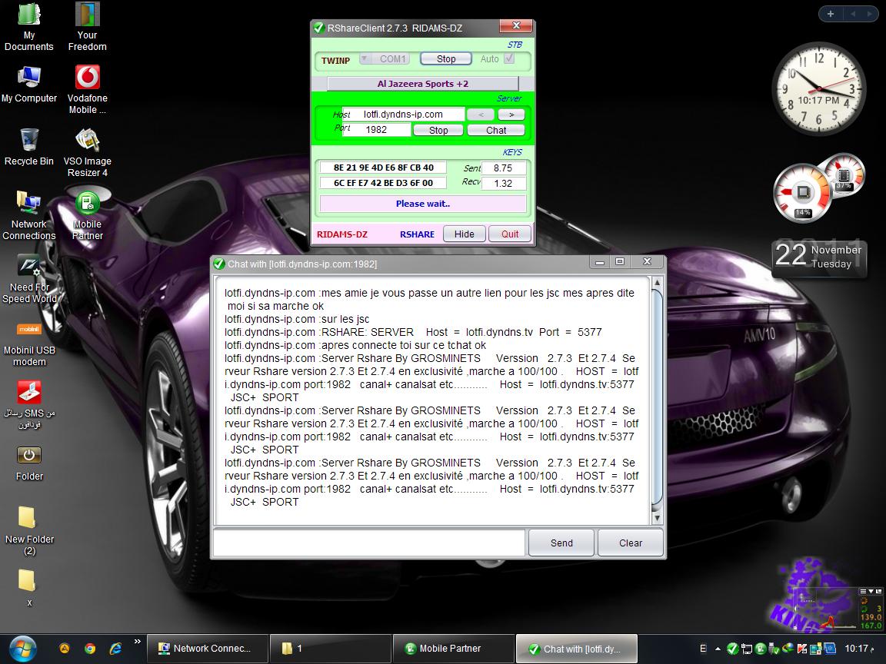
Task: Click the Recv value 1.32
Action: 503,183
